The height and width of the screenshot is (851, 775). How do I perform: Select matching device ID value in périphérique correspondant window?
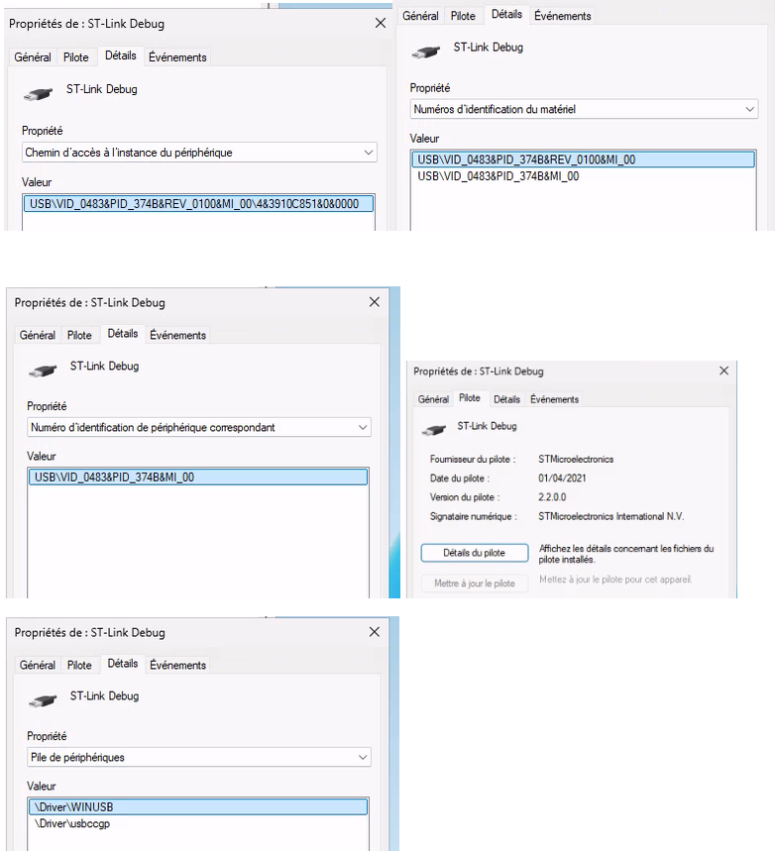198,478
